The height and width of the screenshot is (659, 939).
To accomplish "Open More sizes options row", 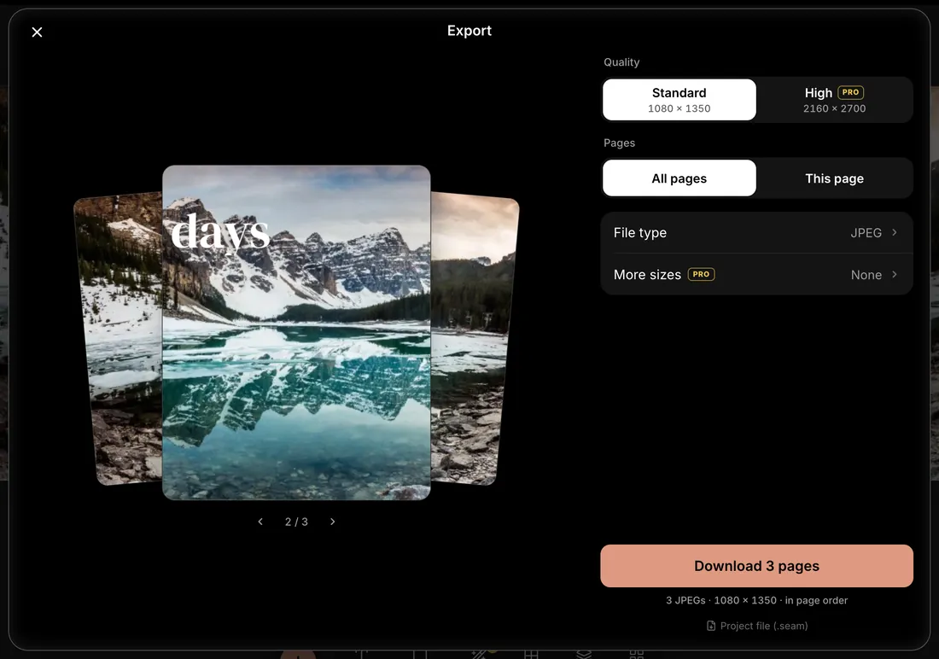I will [756, 274].
